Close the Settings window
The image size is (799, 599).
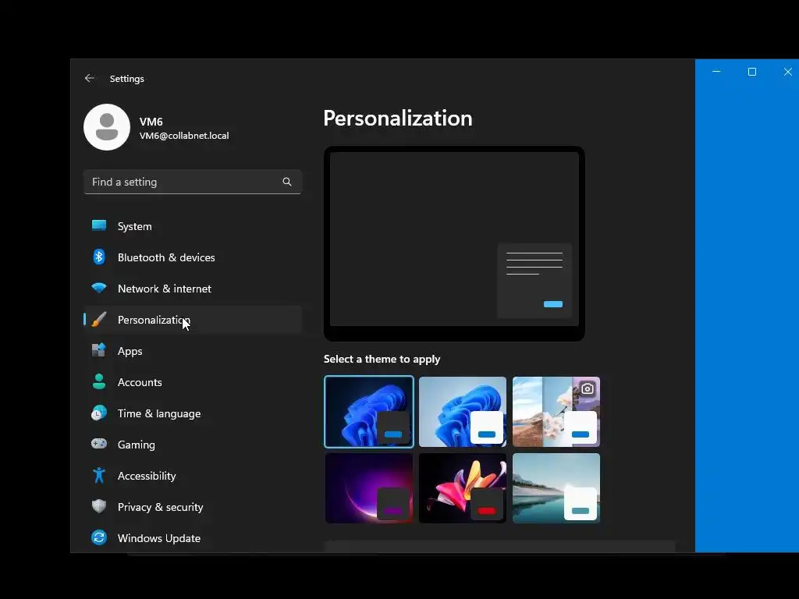(787, 72)
